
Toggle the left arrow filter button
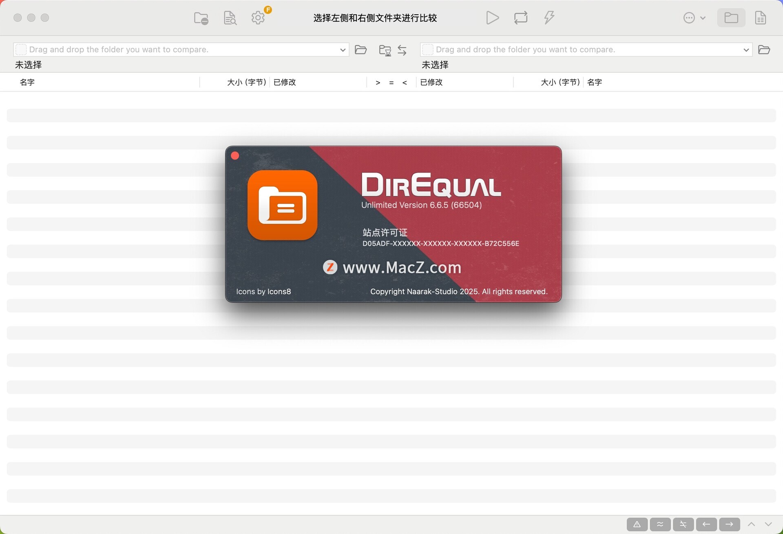coord(706,524)
